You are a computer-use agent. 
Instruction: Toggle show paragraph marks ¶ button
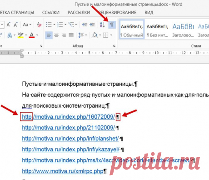[x=112, y=25]
